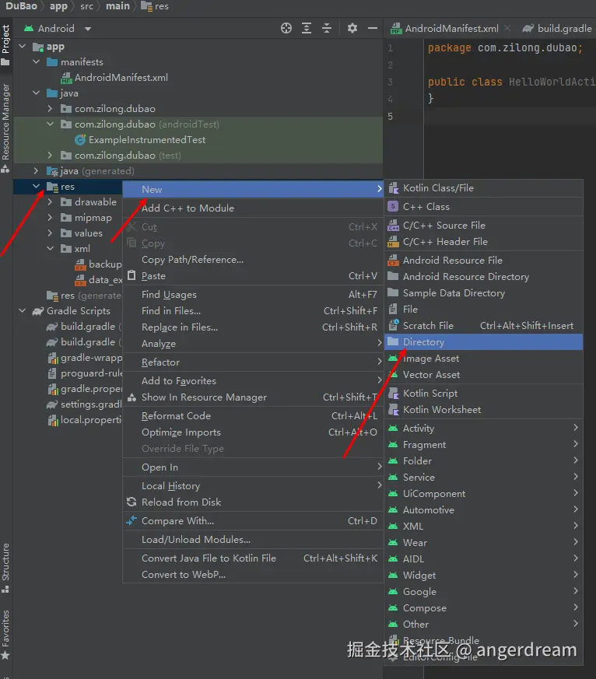Open the Local History submenu
This screenshot has height=679, width=596.
pos(253,486)
